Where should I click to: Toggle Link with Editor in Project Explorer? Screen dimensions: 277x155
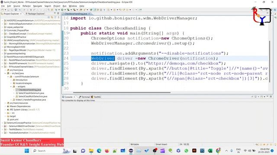click(52, 17)
